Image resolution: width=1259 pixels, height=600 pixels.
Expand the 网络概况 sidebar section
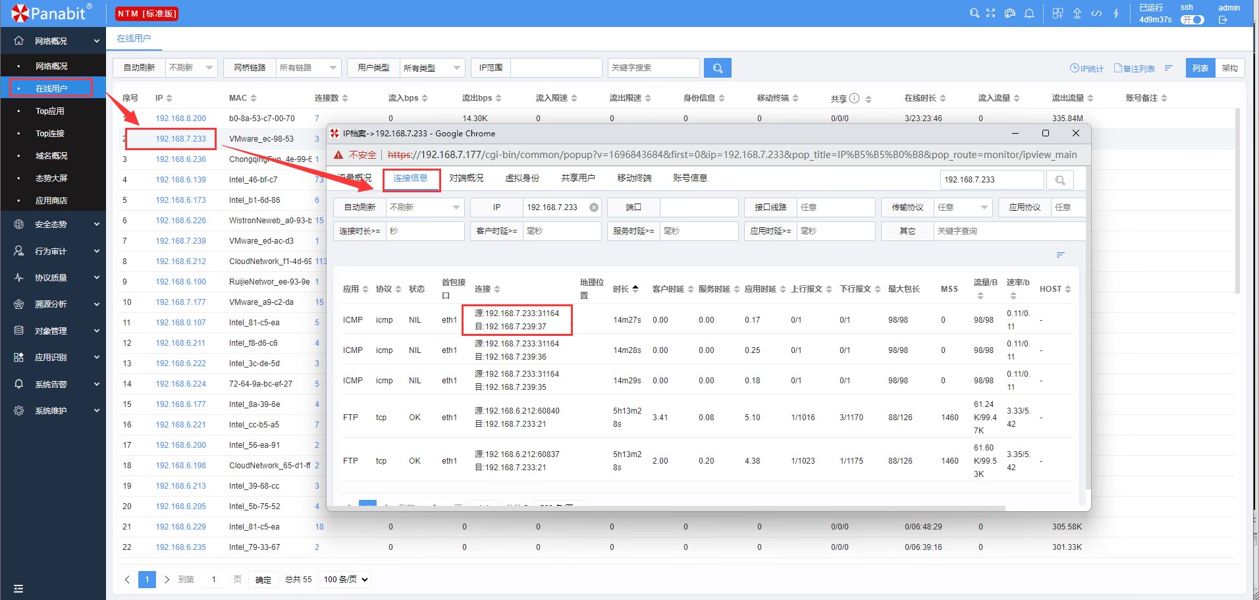pyautogui.click(x=53, y=41)
